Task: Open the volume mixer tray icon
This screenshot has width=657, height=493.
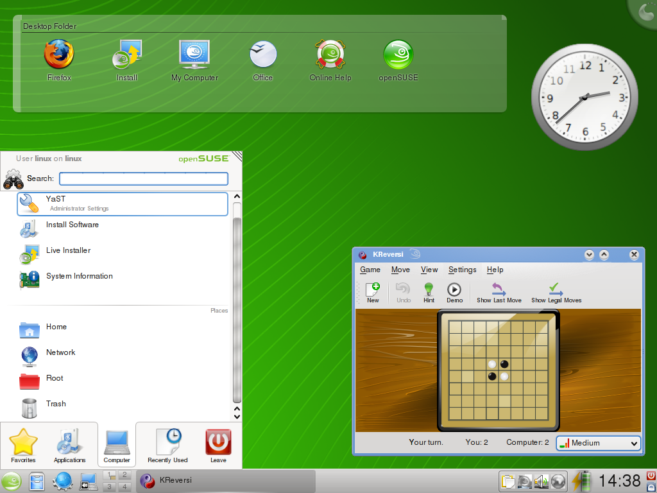Action: (x=542, y=481)
